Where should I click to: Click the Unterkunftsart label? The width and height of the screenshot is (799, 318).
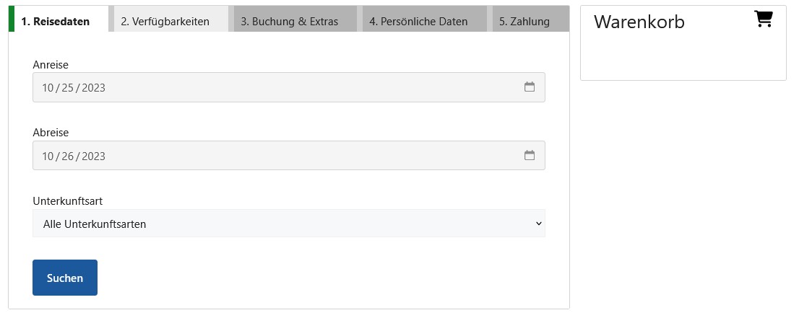[x=72, y=201]
